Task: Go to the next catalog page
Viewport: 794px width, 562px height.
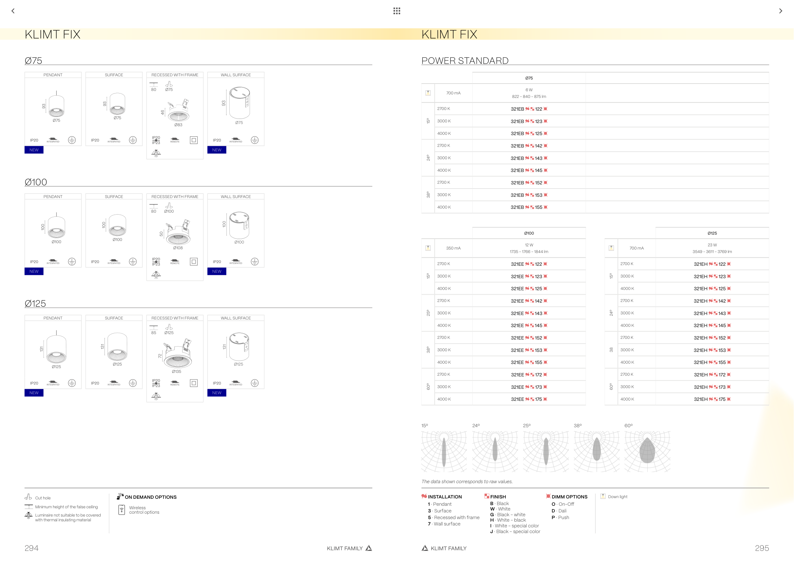Action: click(x=781, y=11)
